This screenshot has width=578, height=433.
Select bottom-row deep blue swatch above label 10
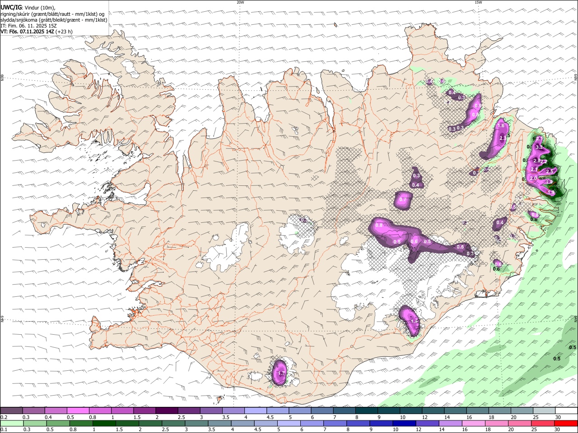click(403, 424)
